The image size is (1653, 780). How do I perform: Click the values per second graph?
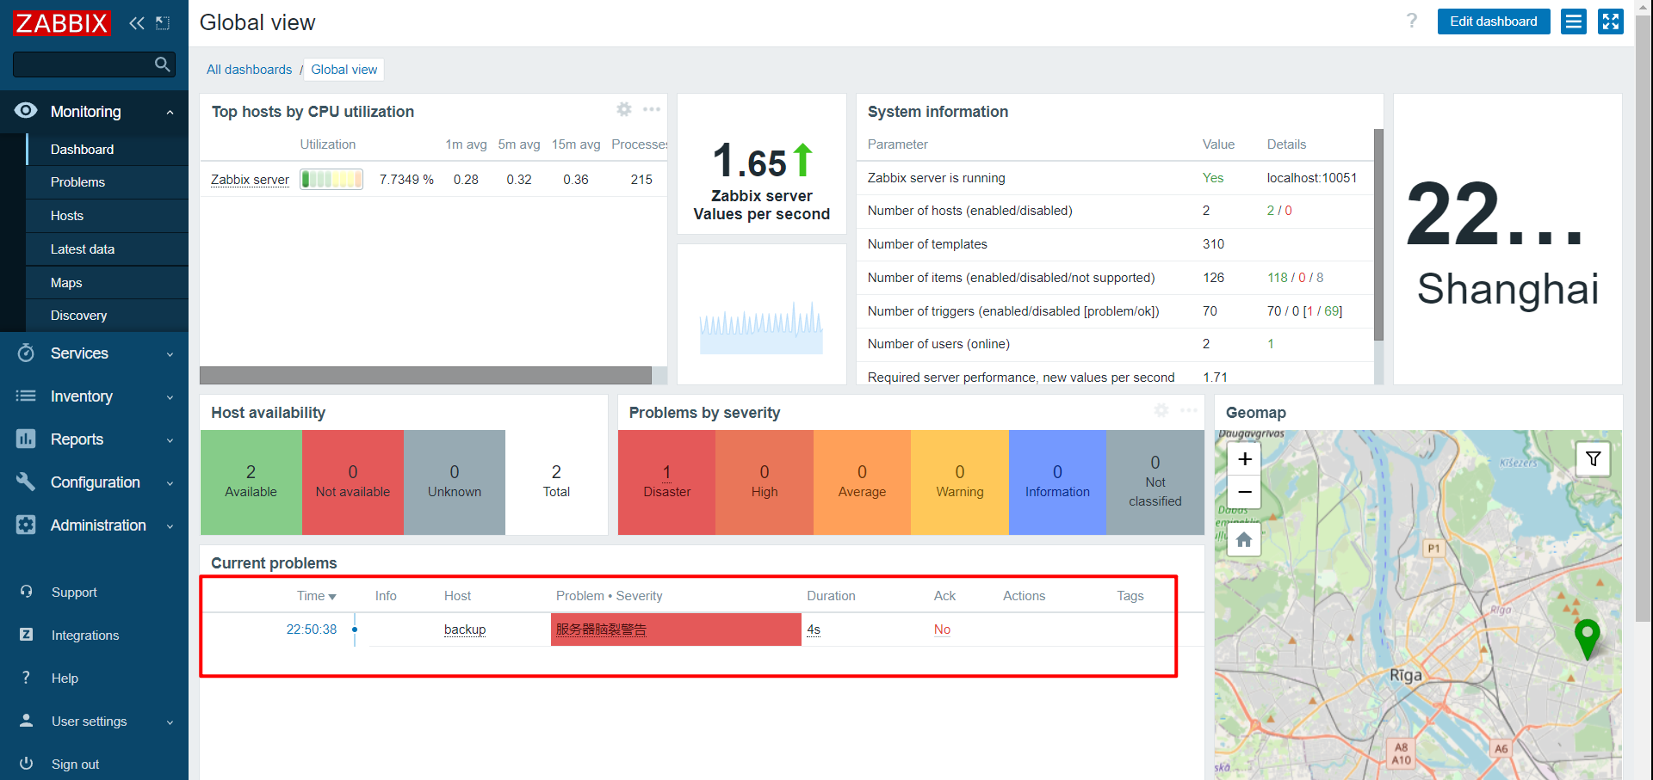(x=761, y=328)
